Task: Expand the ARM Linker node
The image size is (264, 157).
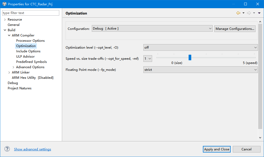Action: pos(9,72)
